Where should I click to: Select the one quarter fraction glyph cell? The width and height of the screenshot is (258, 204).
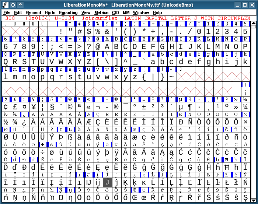[245, 107]
